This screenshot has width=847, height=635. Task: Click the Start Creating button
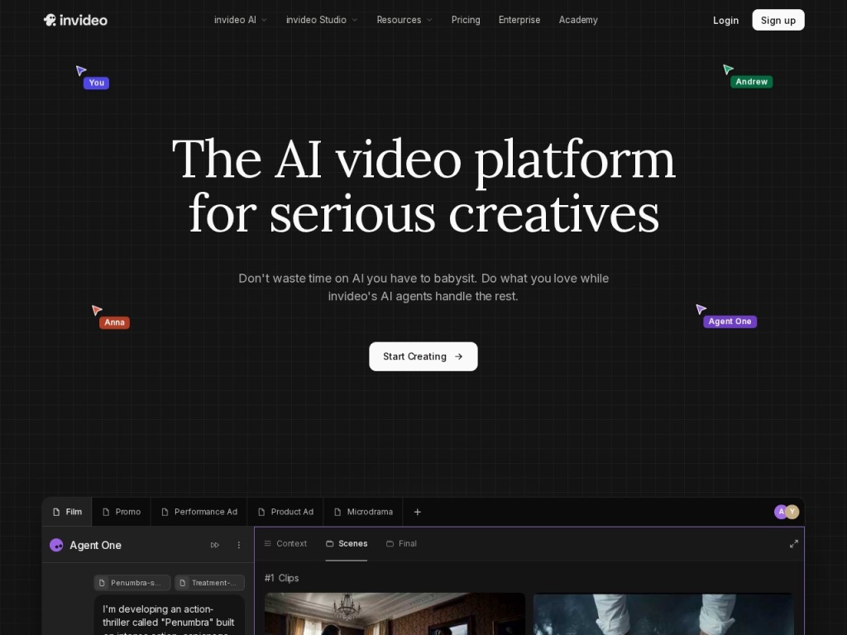click(x=423, y=356)
